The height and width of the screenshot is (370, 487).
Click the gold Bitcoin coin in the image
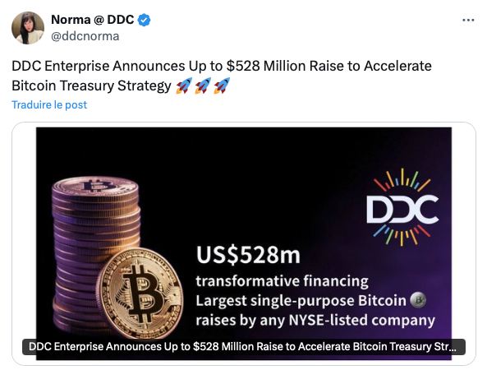(139, 294)
